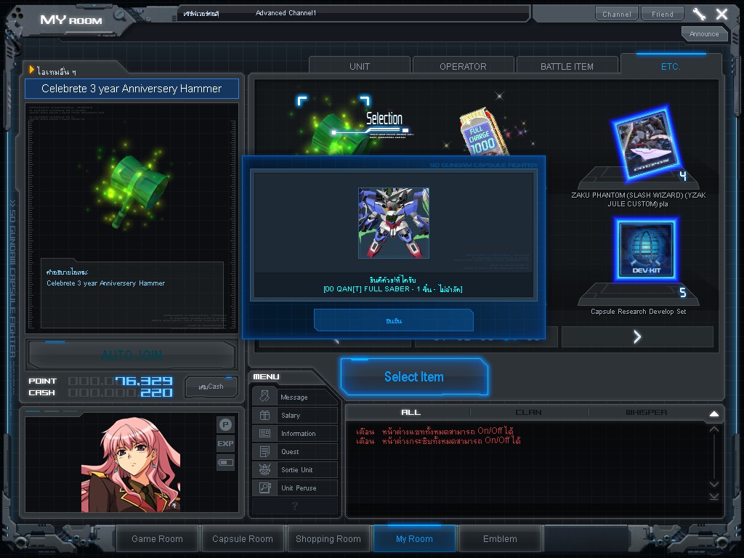Viewport: 744px width, 558px height.
Task: Click the Capsule Research Develop Set label
Action: pyautogui.click(x=638, y=312)
